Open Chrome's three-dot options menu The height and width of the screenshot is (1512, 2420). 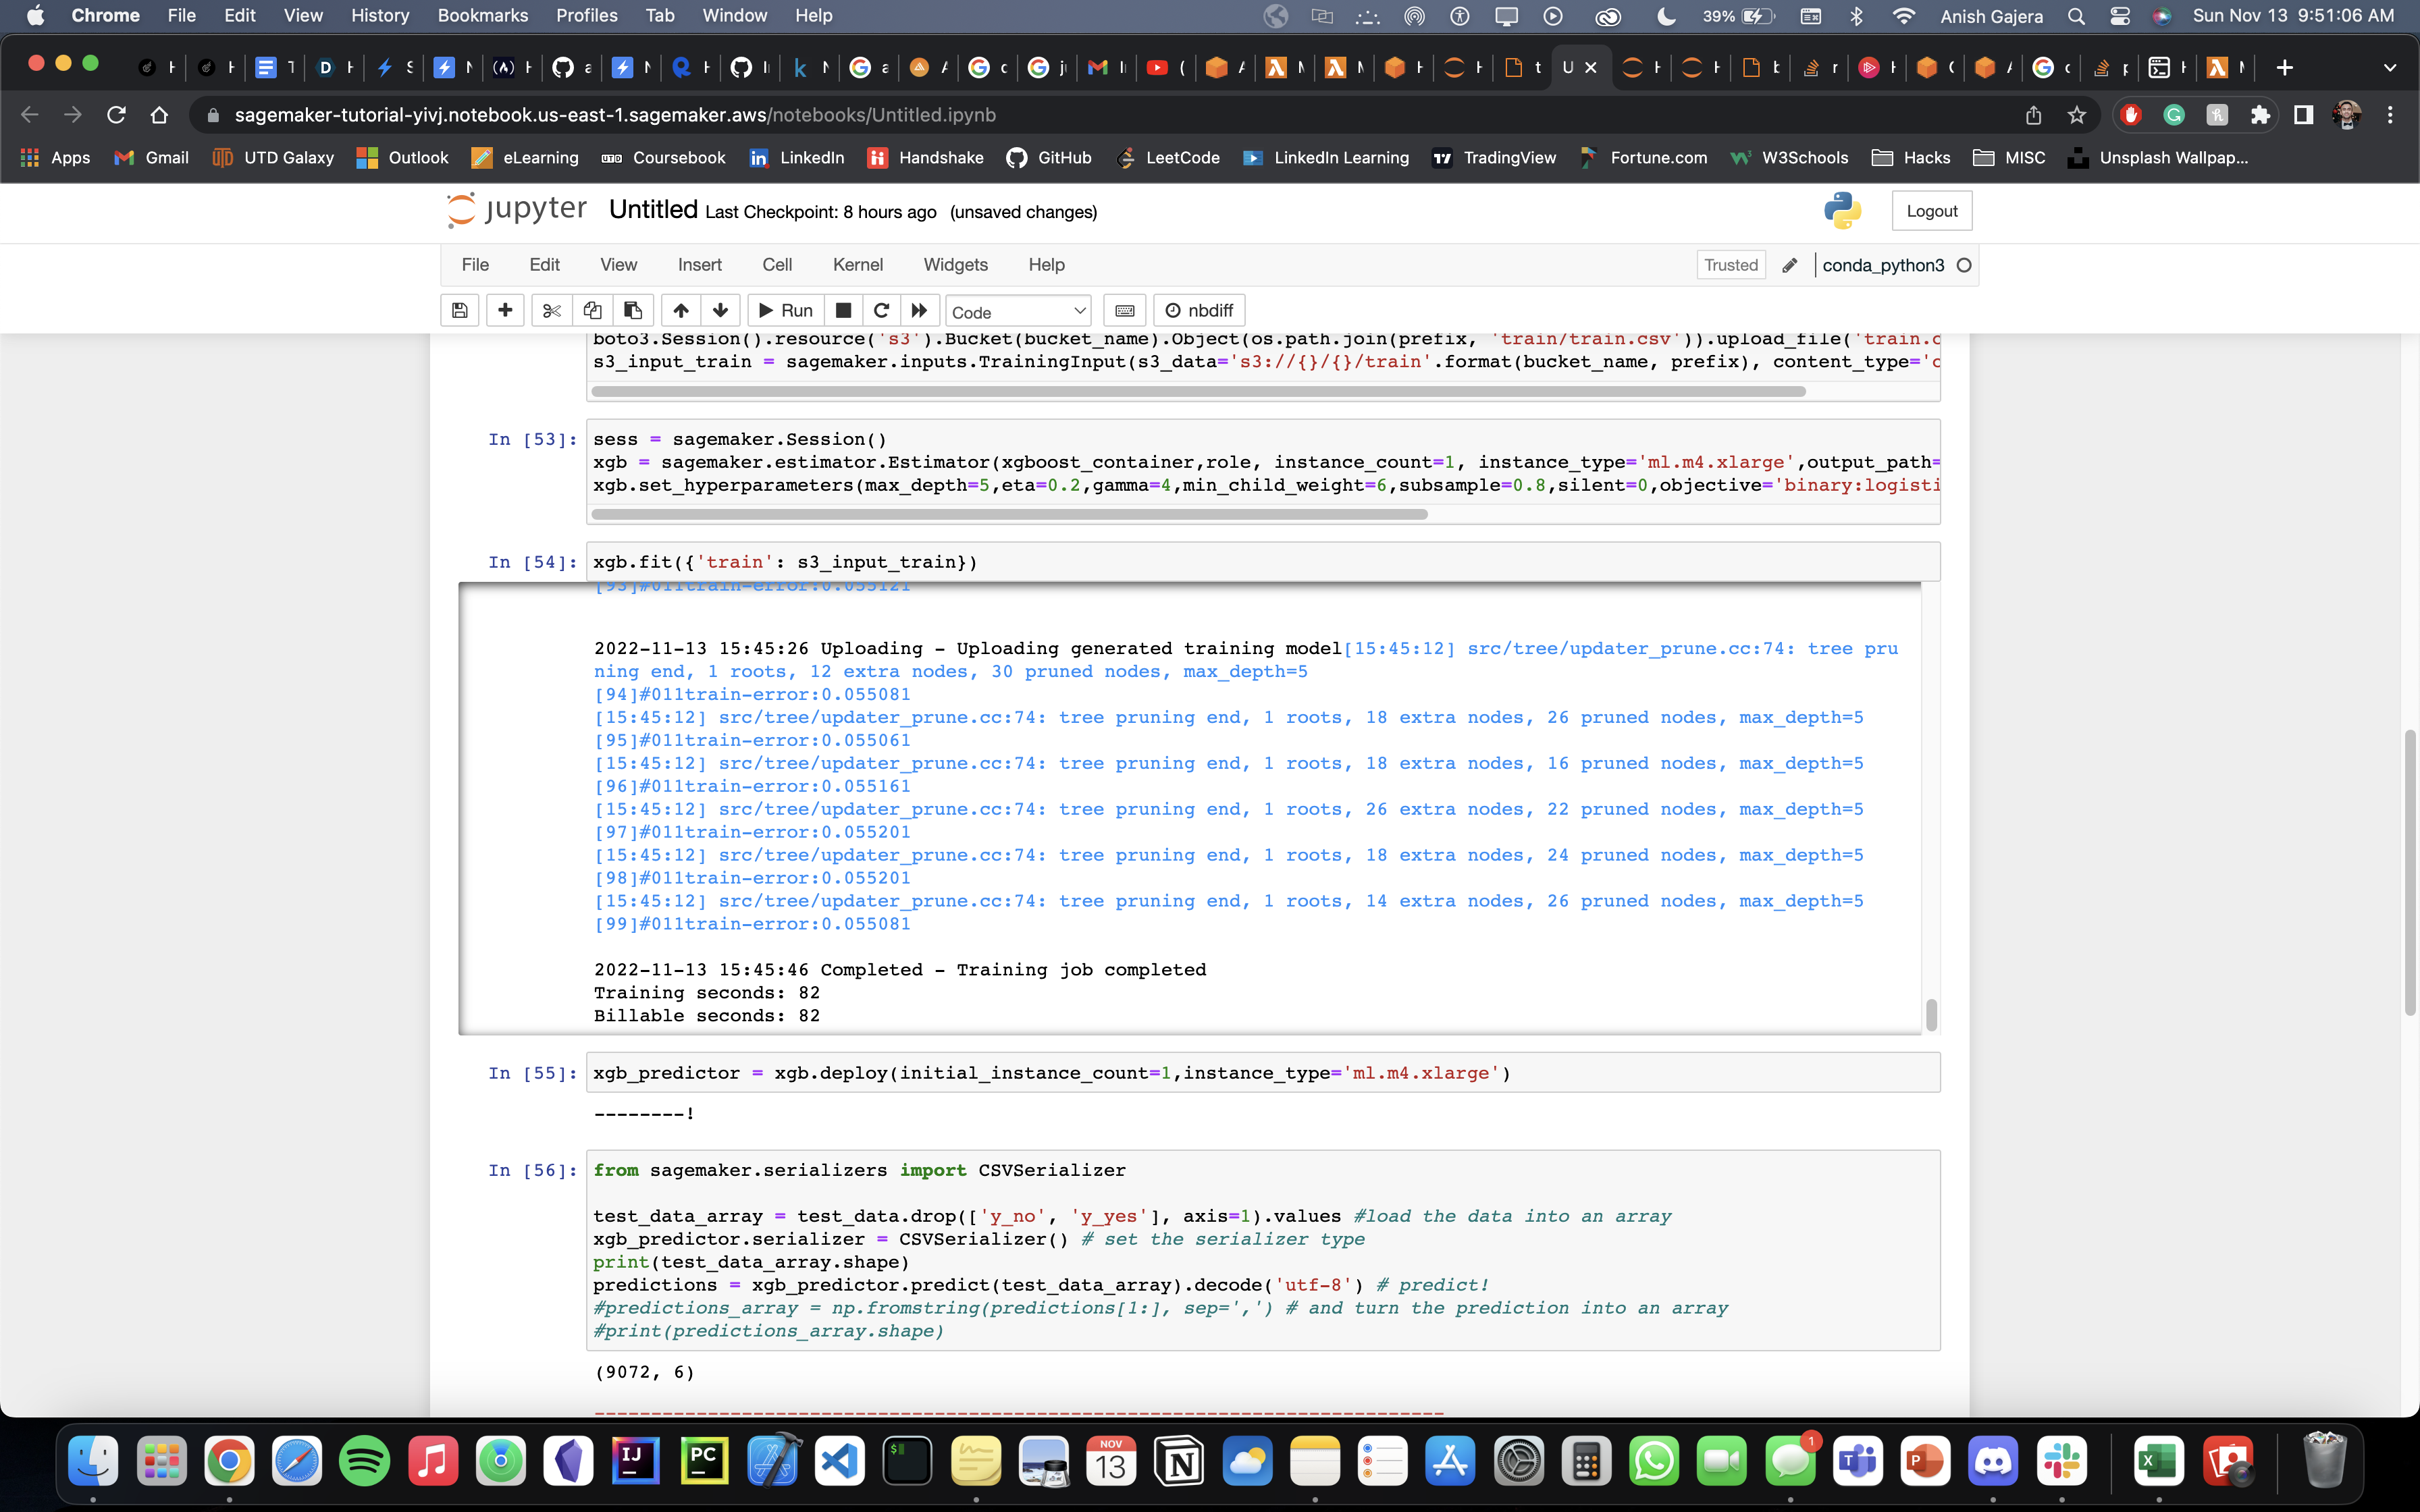pos(2390,115)
